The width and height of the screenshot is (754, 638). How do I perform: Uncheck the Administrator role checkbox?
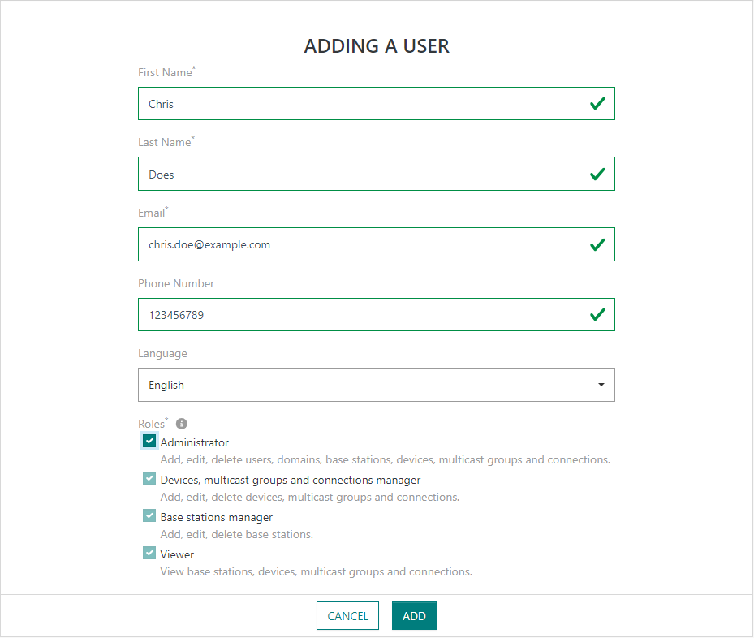click(x=149, y=442)
